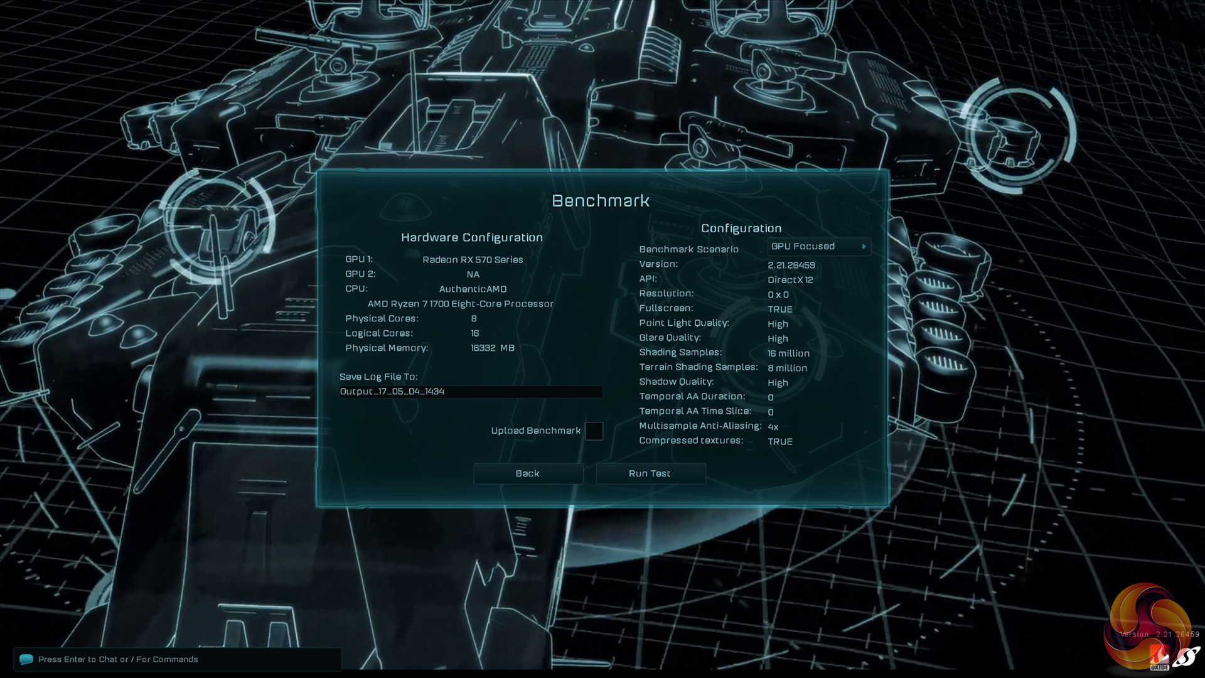Viewport: 1205px width, 678px height.
Task: Click the Hardware Configuration heading
Action: [x=472, y=238]
